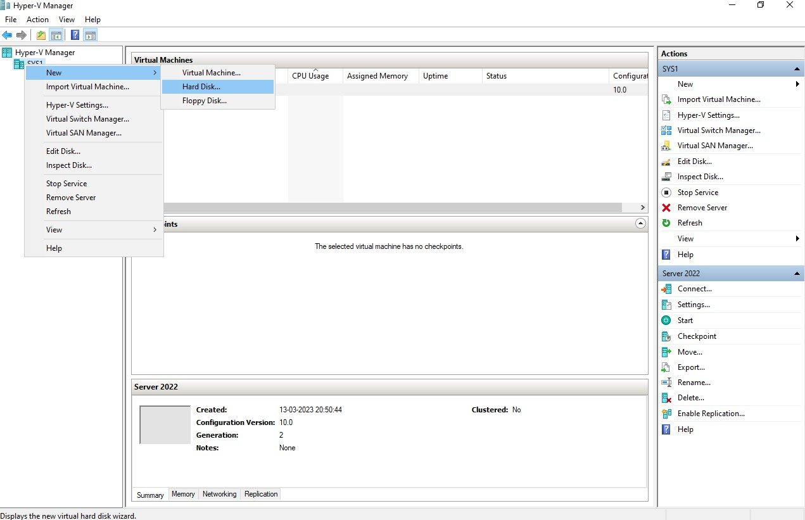Click Connect icon under Server 2022
The width and height of the screenshot is (805, 520).
(666, 289)
